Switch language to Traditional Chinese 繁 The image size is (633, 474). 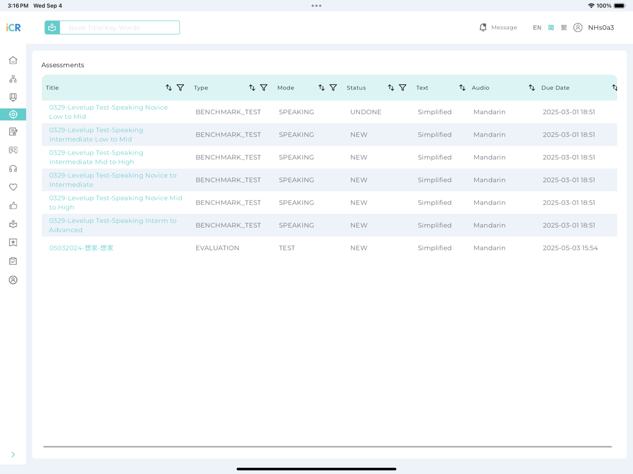(x=563, y=27)
